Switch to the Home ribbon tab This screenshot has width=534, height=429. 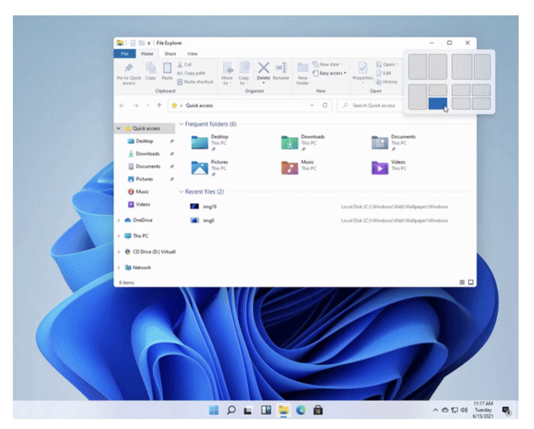point(147,54)
